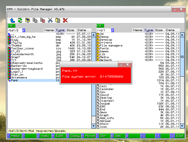Viewport: 188px width, 142px height.
Task: Select the left panel rd drive button
Action: click(x=11, y=26)
